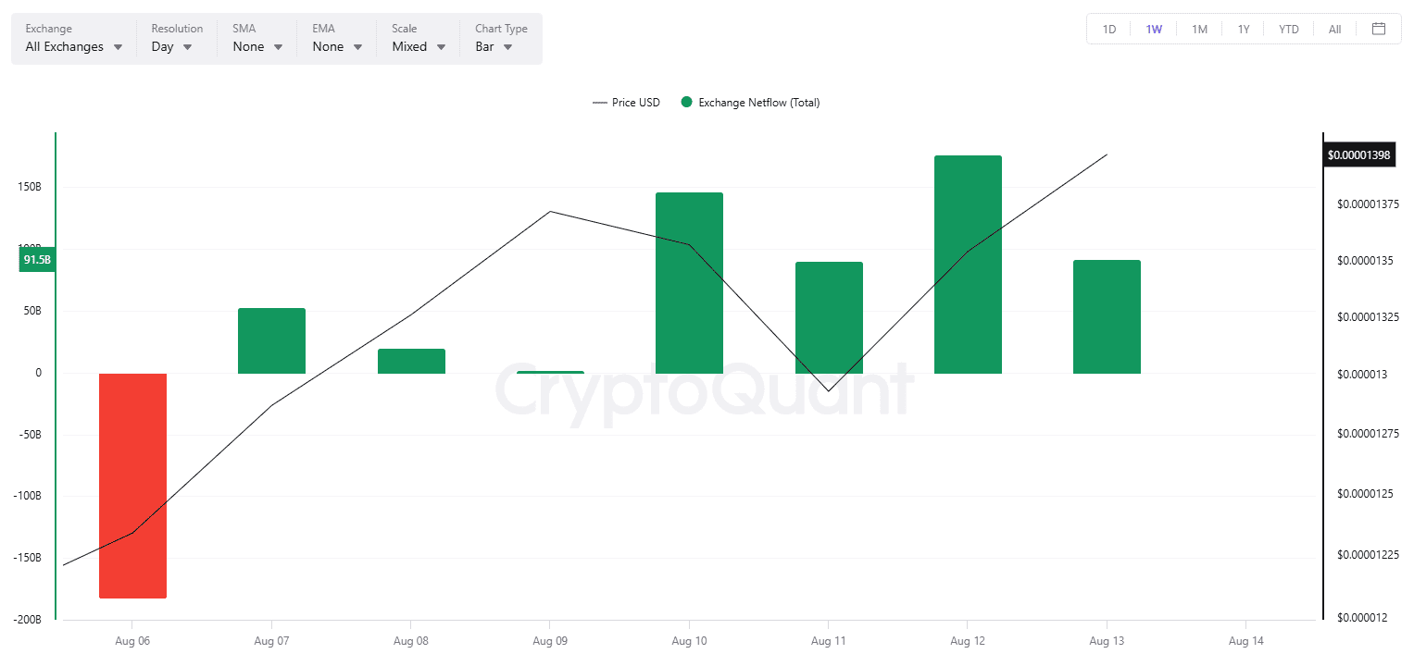1414x654 pixels.
Task: Toggle the Exchange Netflow green legend dot
Action: pyautogui.click(x=686, y=103)
